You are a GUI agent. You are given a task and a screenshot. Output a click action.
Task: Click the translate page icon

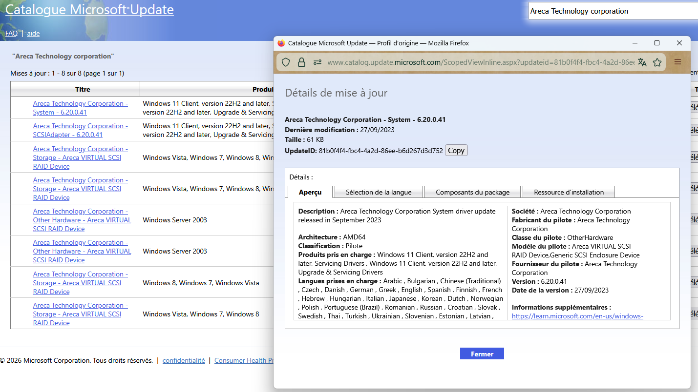[642, 62]
